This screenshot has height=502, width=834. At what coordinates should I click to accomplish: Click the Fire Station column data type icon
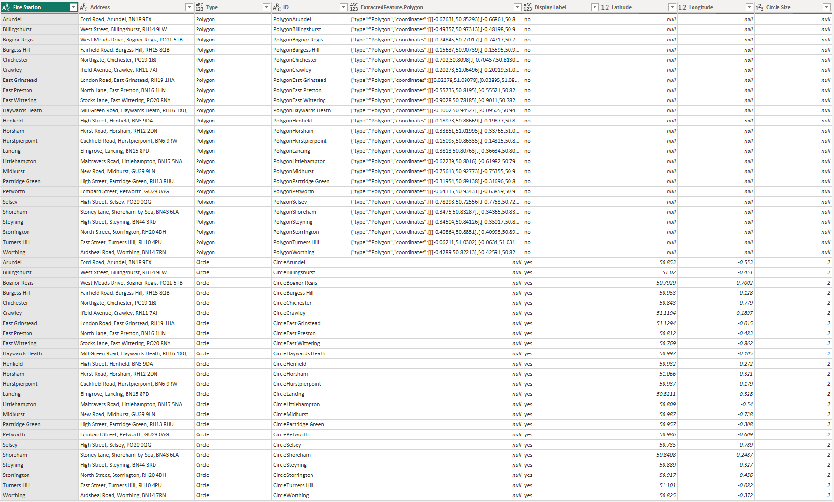click(x=6, y=7)
